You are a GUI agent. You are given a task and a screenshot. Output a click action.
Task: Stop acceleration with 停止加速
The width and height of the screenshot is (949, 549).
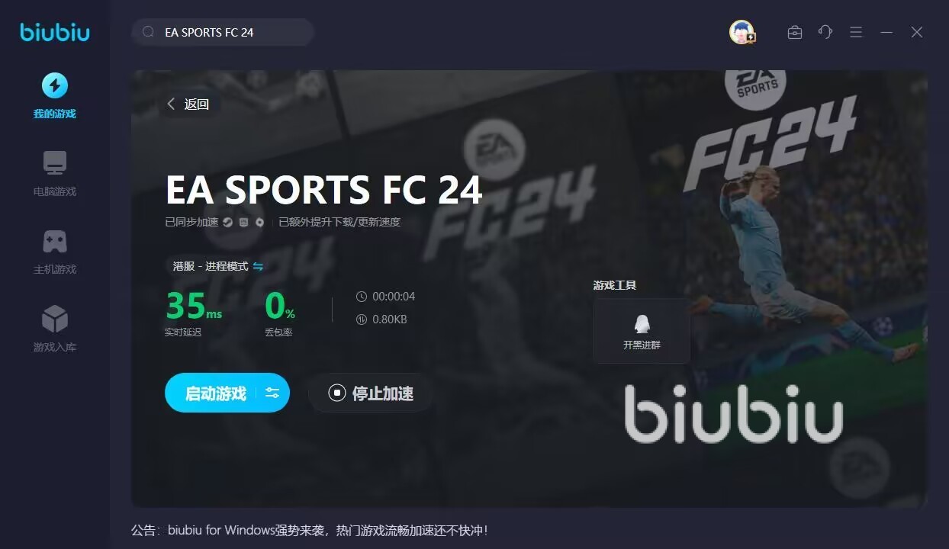pos(371,393)
